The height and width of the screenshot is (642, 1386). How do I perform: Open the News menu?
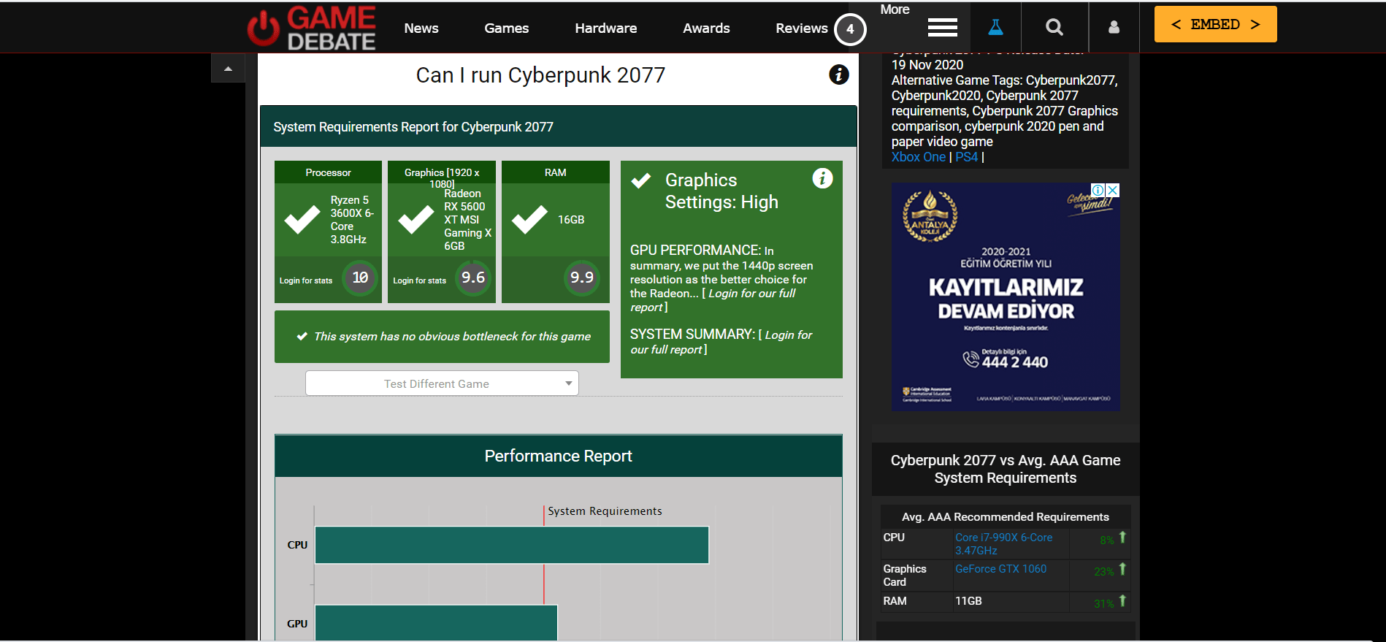(x=421, y=28)
